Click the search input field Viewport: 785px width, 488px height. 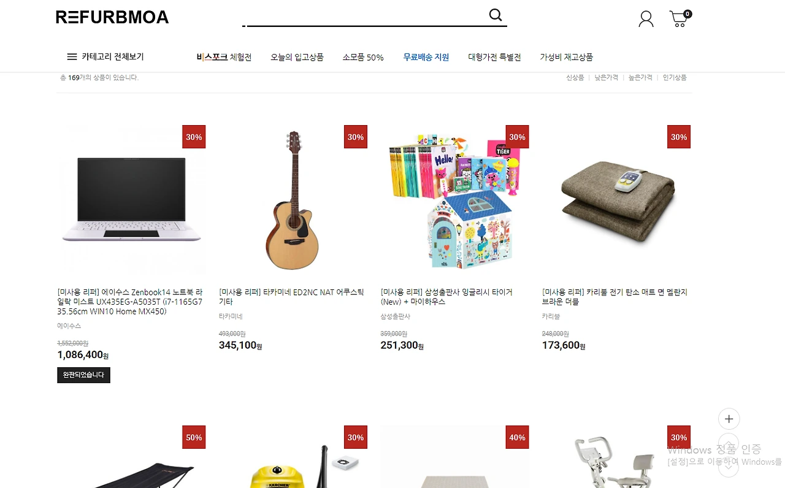(x=366, y=16)
